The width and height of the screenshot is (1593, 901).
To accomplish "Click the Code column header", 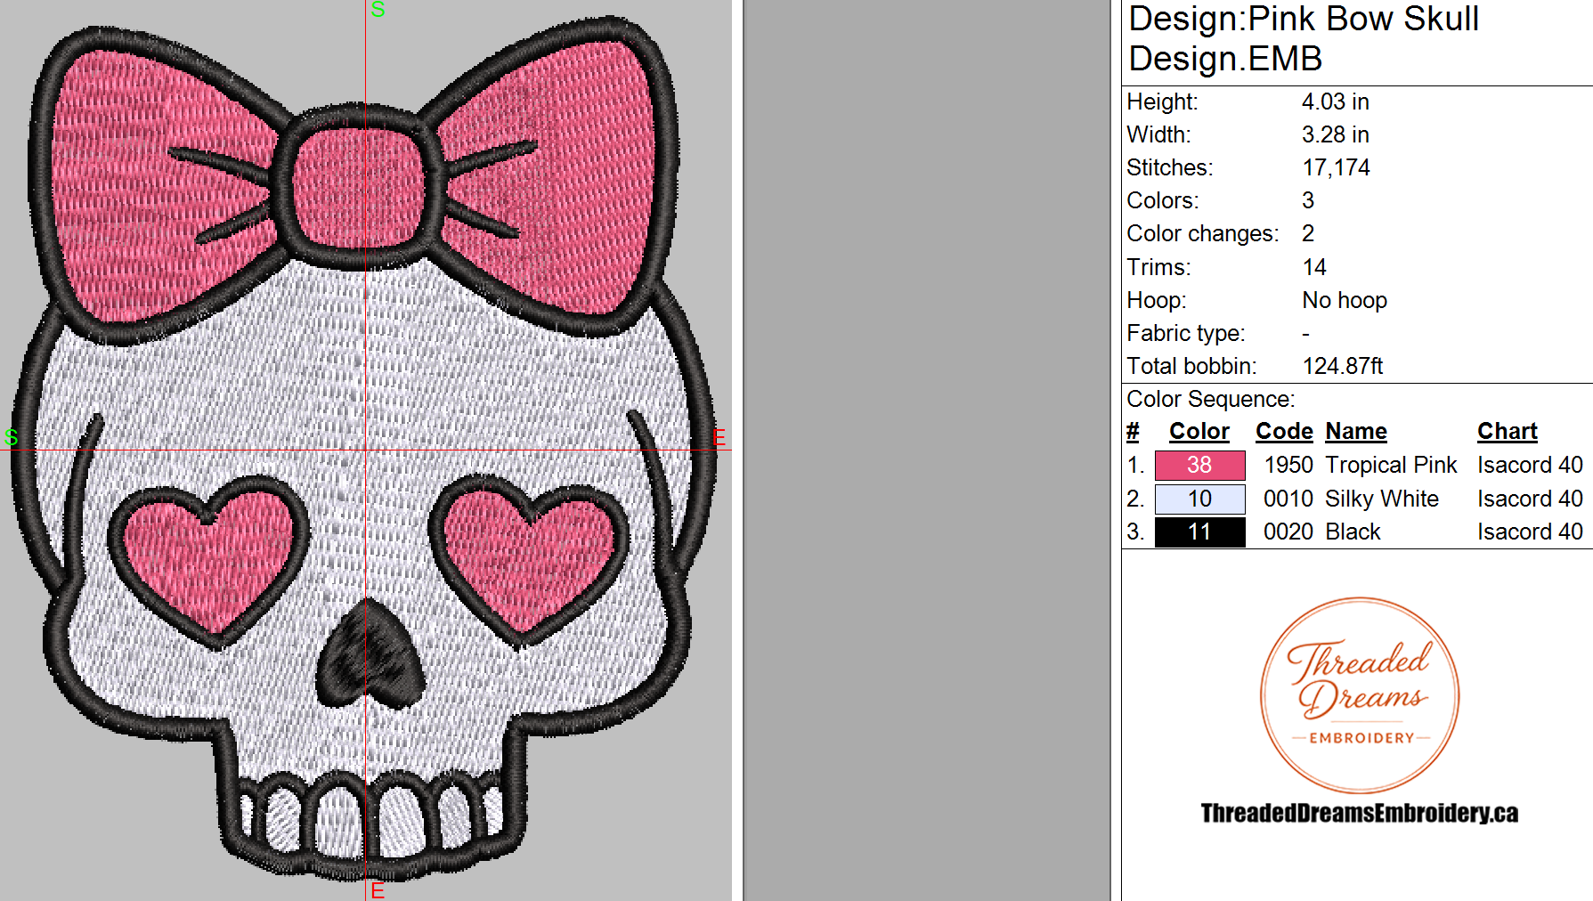I will tap(1284, 432).
